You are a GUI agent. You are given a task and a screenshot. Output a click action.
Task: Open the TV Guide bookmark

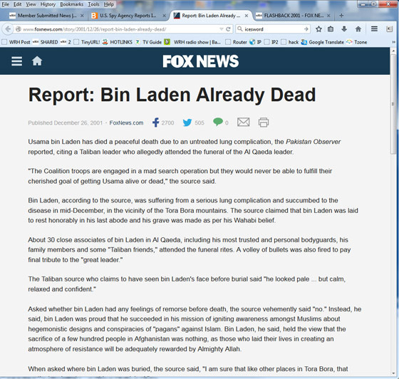tap(149, 42)
